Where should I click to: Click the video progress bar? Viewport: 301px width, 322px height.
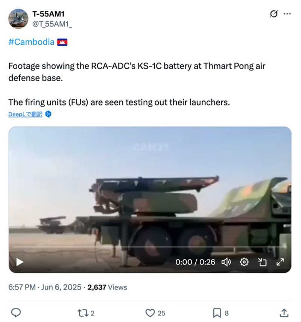pos(150,247)
